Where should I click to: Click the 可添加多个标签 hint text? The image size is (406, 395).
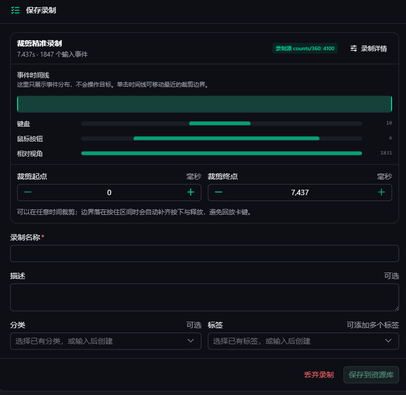(x=372, y=325)
